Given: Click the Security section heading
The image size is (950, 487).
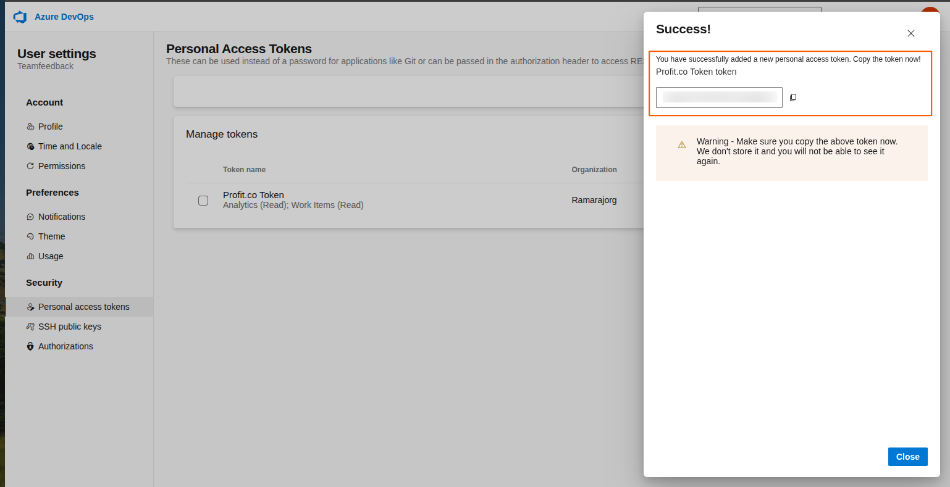Looking at the screenshot, I should pos(44,283).
